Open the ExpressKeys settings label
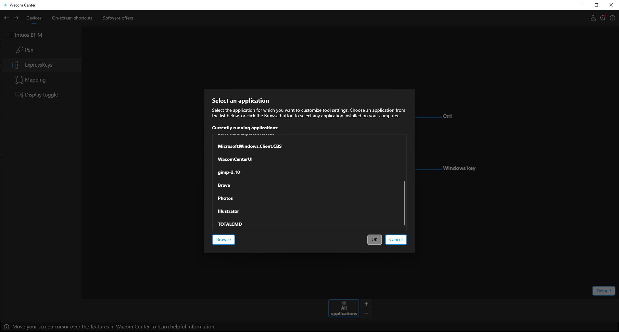Viewport: 619px width, 332px height. (39, 65)
